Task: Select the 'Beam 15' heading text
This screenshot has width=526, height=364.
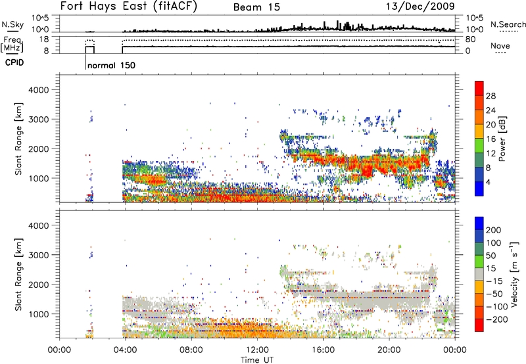Action: [256, 7]
